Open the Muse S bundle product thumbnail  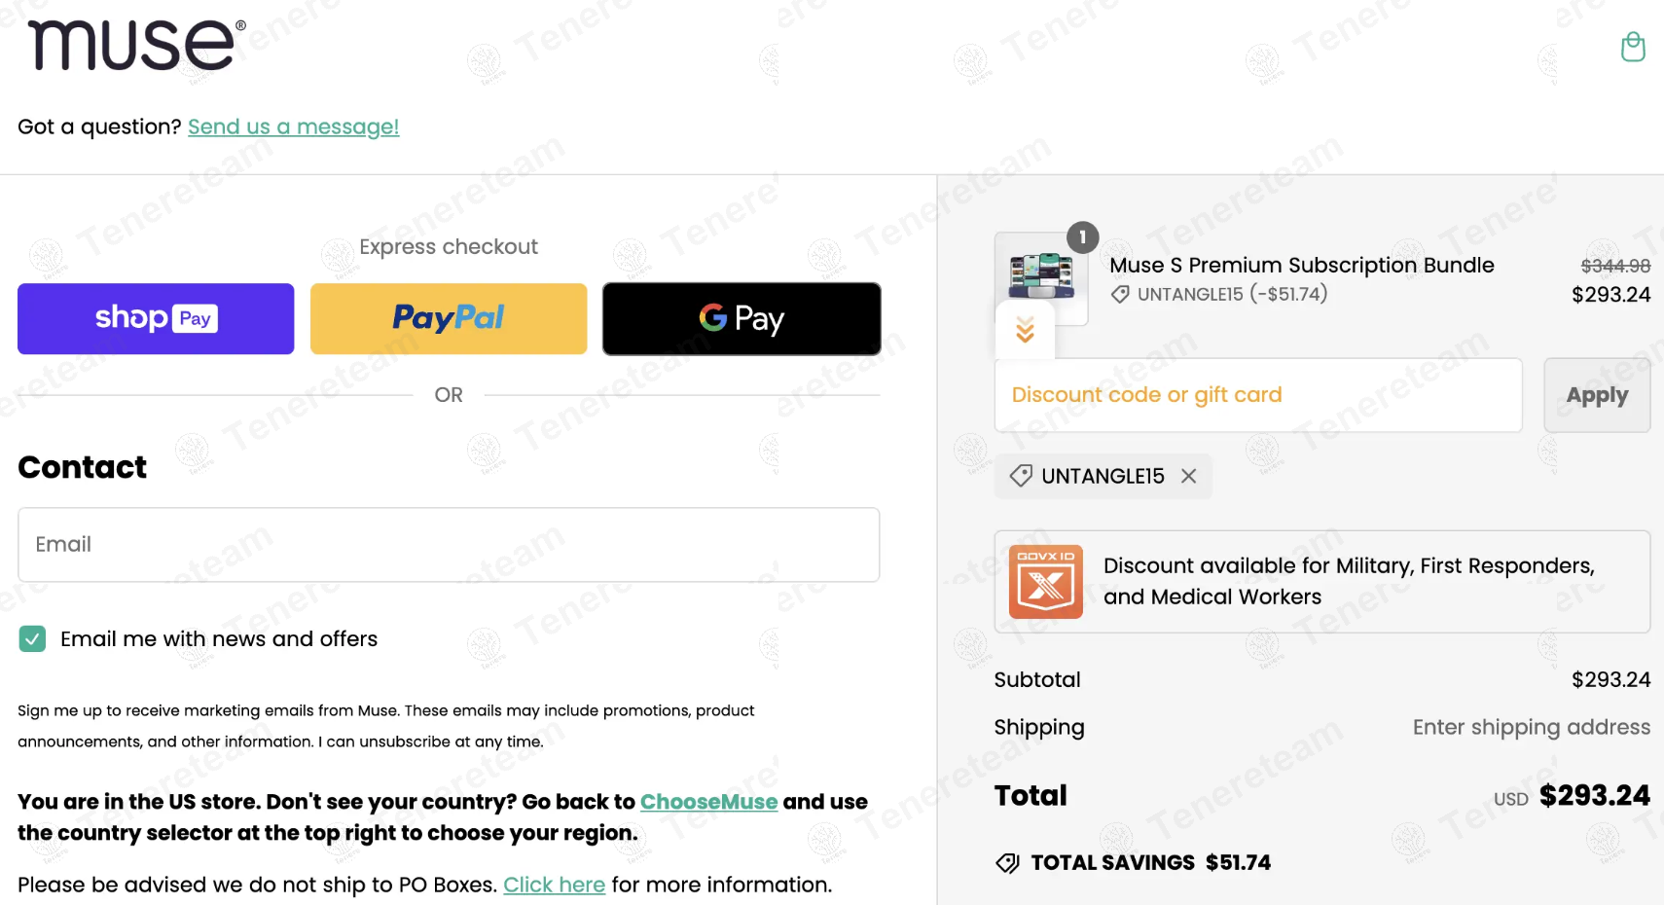(1041, 278)
